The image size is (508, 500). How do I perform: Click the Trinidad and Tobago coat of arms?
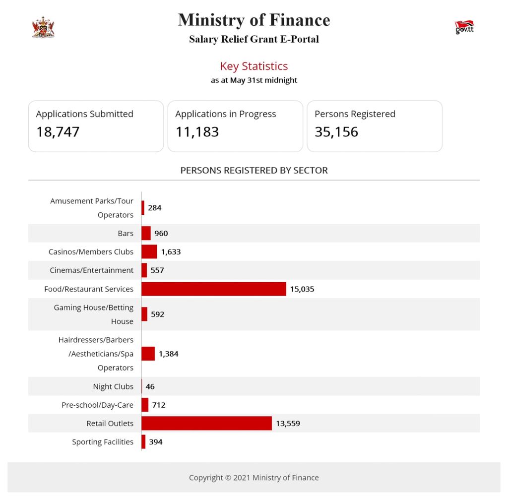point(43,27)
